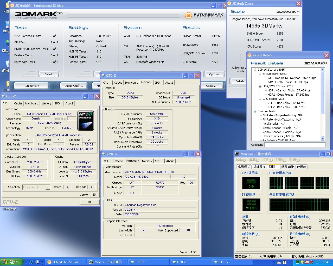Open 檢視(V) menu in Task Manager
333x266 pixels.
point(267,160)
